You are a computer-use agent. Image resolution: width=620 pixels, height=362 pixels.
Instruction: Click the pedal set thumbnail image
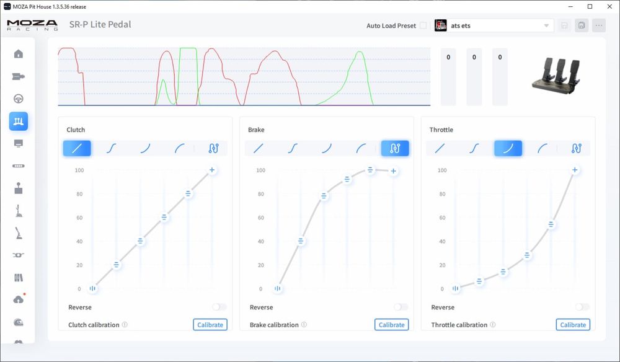(557, 76)
